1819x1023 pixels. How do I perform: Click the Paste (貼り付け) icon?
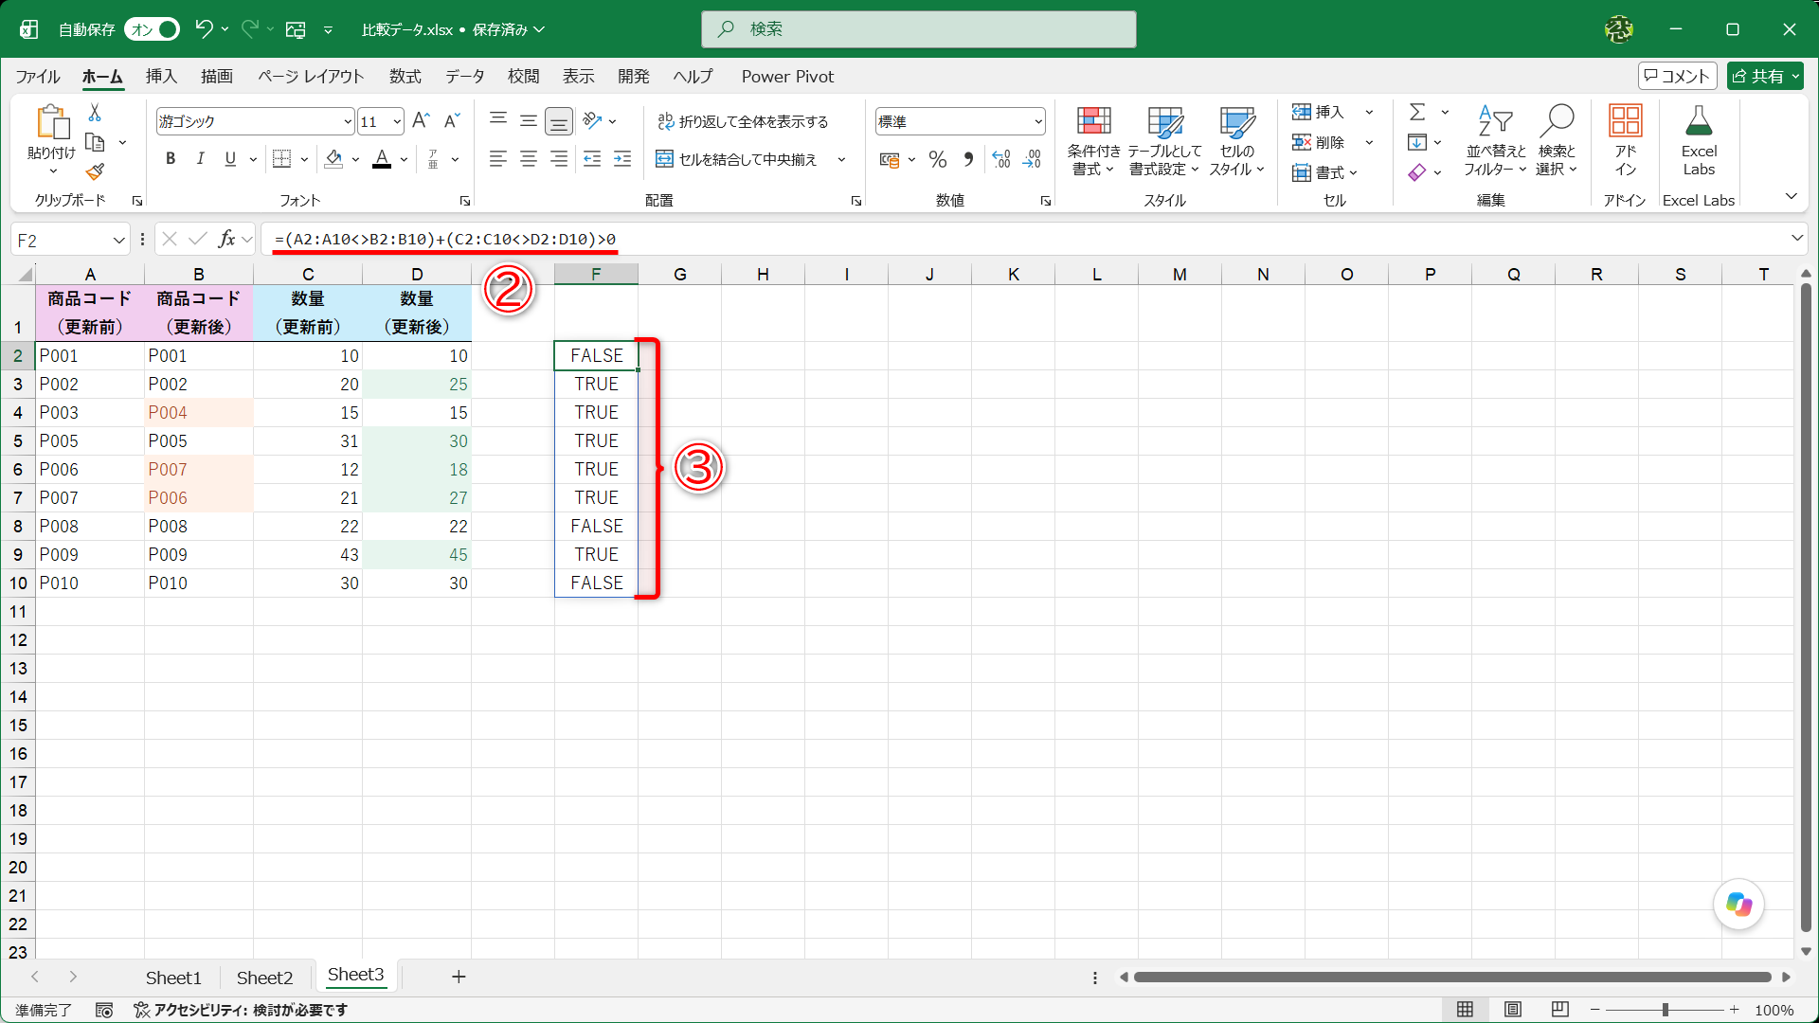pyautogui.click(x=52, y=122)
